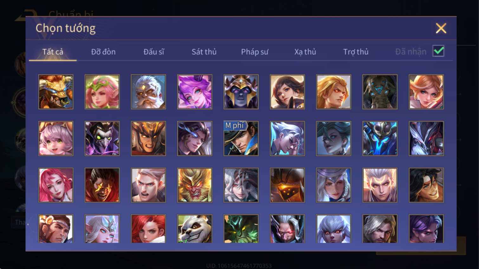
Task: Select the purple-haired girl hero portrait
Action: [x=195, y=92]
